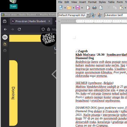
Task: Click the "Diamond Dog" bold heading line
Action: tap(85, 58)
